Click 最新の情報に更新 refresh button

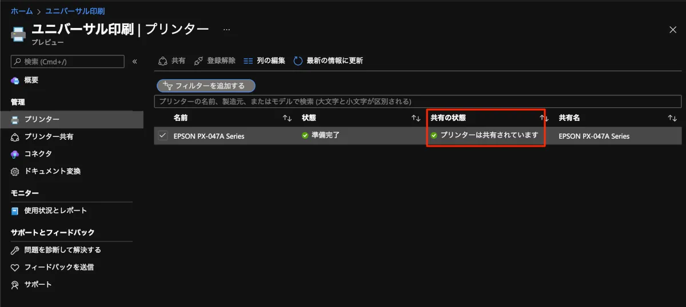328,60
